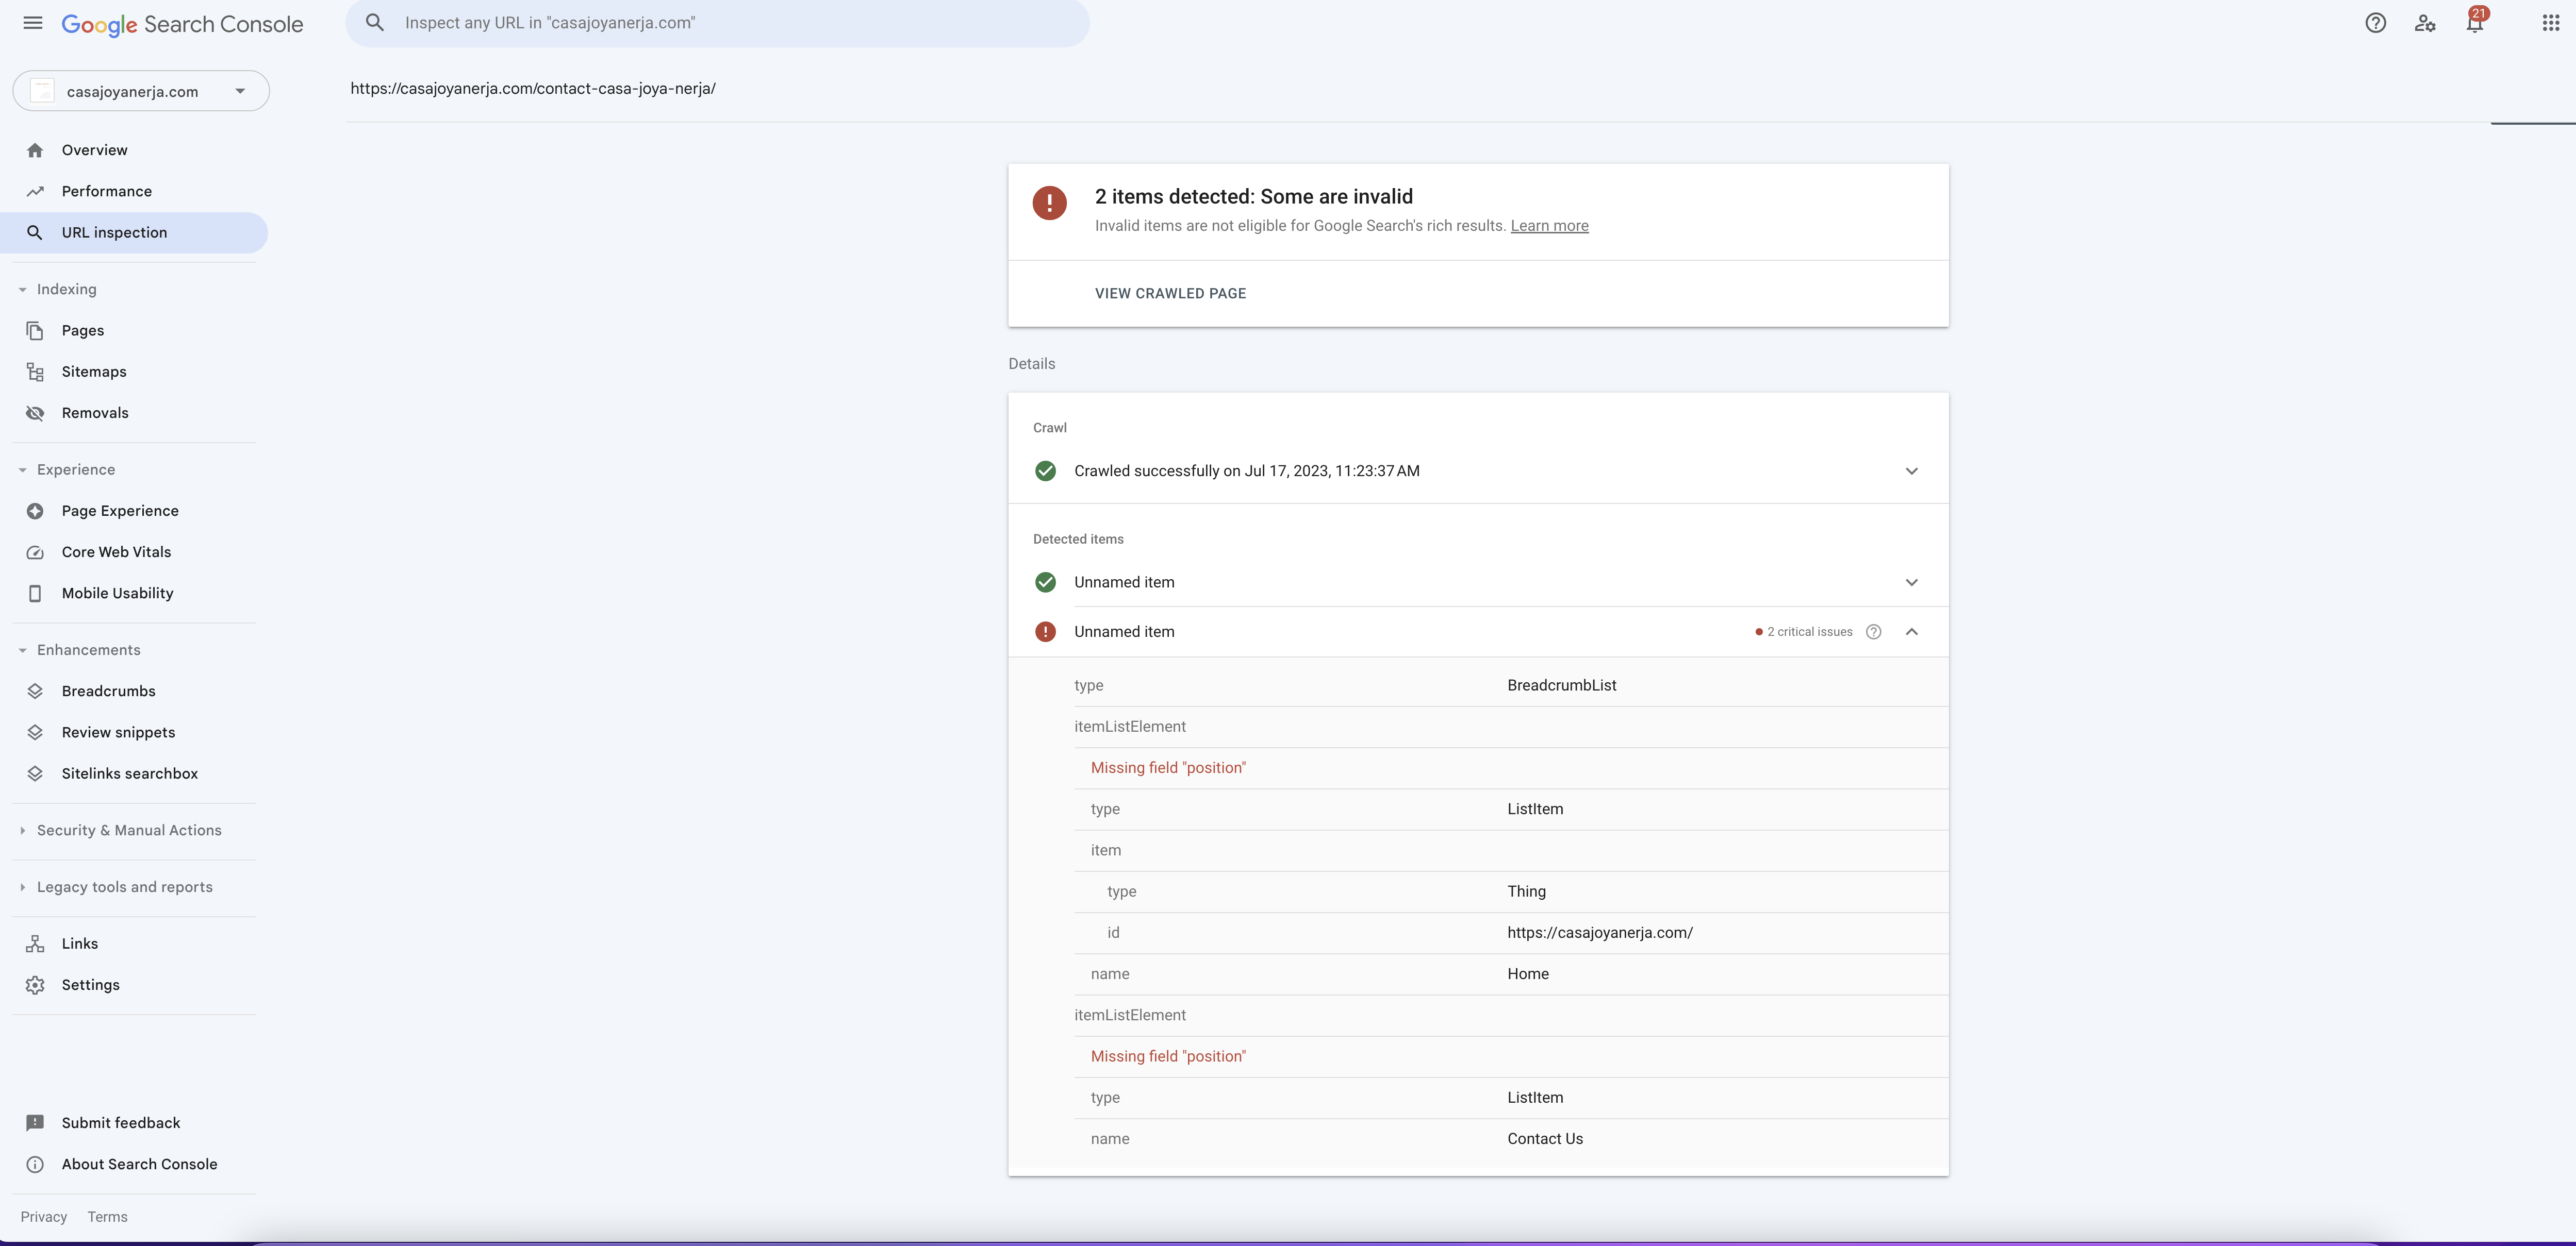
Task: Click the second Missing field "position" error
Action: [x=1168, y=1056]
